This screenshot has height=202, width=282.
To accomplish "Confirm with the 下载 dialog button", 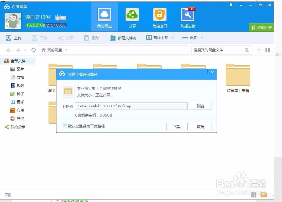I will 177,127.
